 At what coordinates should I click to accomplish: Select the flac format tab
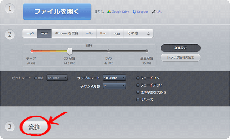pyautogui.click(x=103, y=33)
